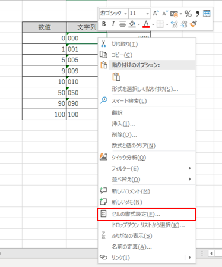
Task: Click the accounting number format icon
Action: tap(174, 14)
